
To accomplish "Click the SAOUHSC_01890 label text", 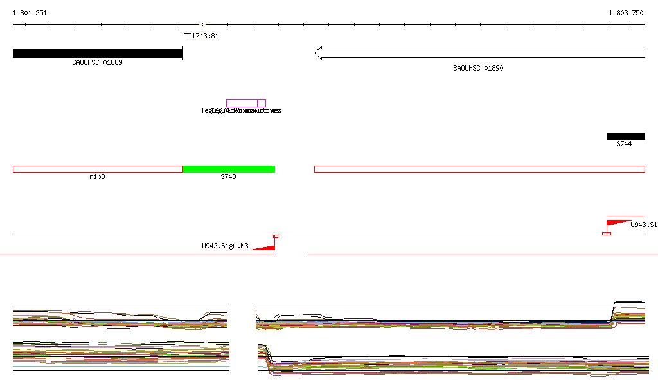I will (x=478, y=68).
